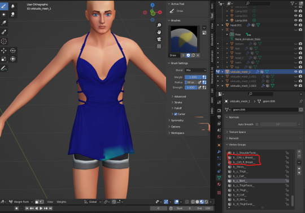This screenshot has width=305, height=213.
Task: Toggle the camera view icon
Action: tap(159, 39)
